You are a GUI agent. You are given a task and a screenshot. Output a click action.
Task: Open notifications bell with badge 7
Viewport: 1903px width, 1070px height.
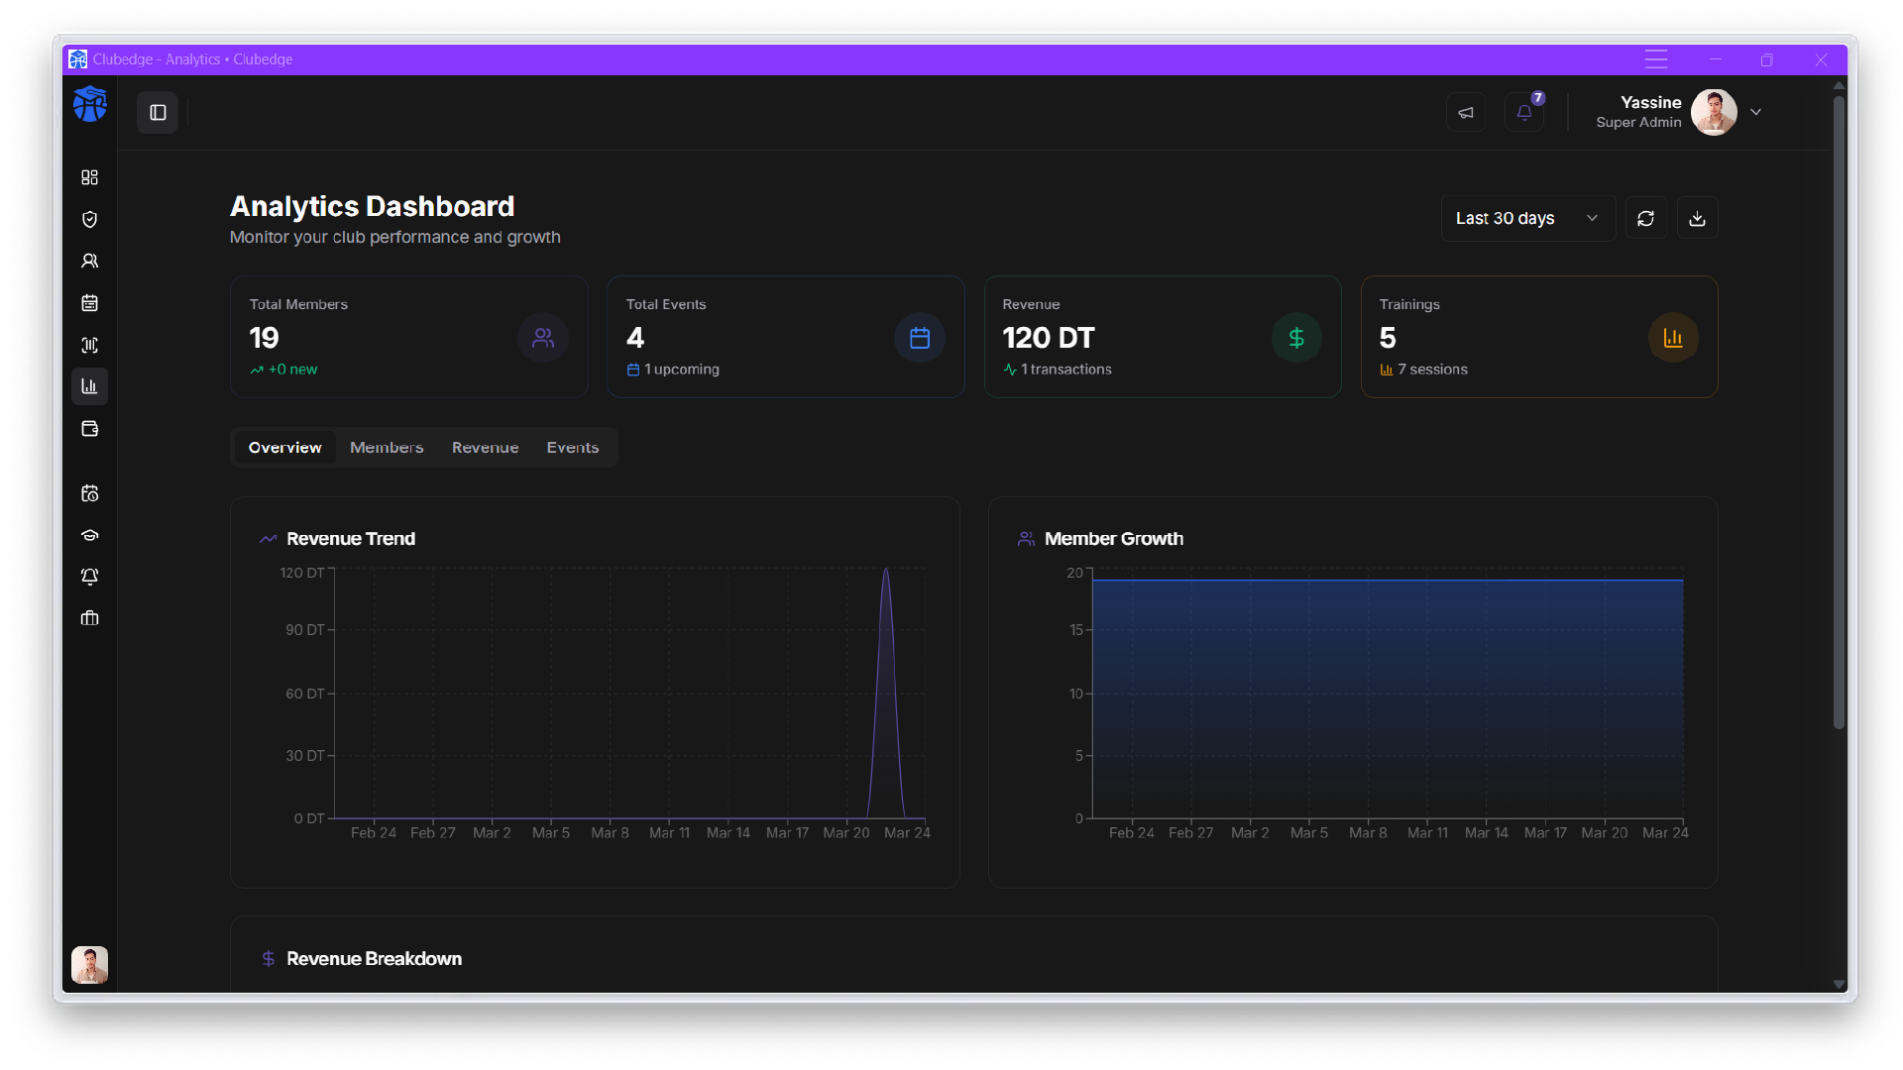click(x=1523, y=113)
